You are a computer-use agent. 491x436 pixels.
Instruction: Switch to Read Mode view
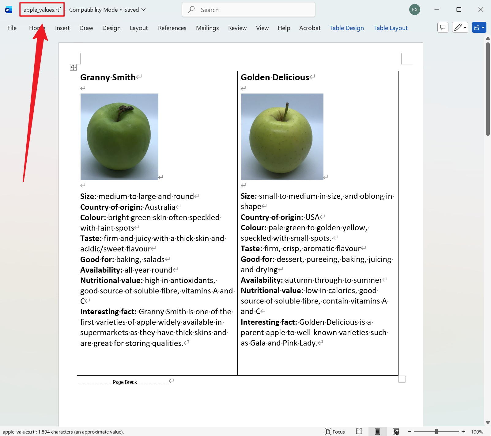(359, 432)
